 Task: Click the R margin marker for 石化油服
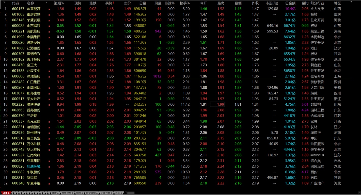click(49, 144)
